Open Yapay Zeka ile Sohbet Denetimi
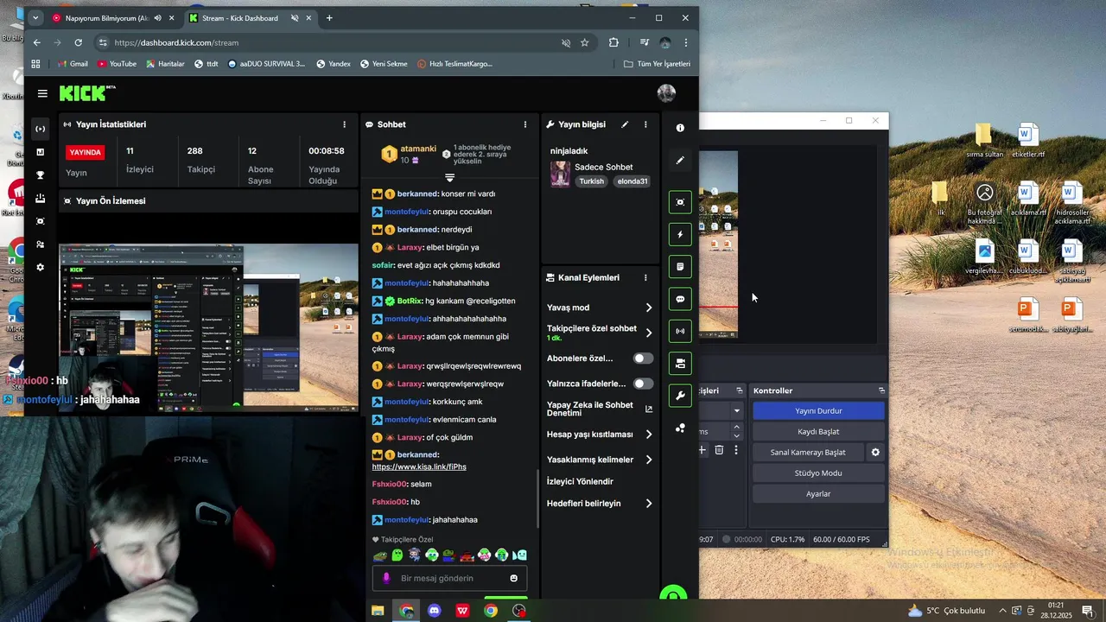The width and height of the screenshot is (1106, 622). coord(600,409)
